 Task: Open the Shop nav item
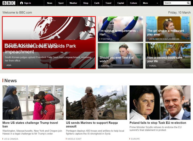click(86, 3)
